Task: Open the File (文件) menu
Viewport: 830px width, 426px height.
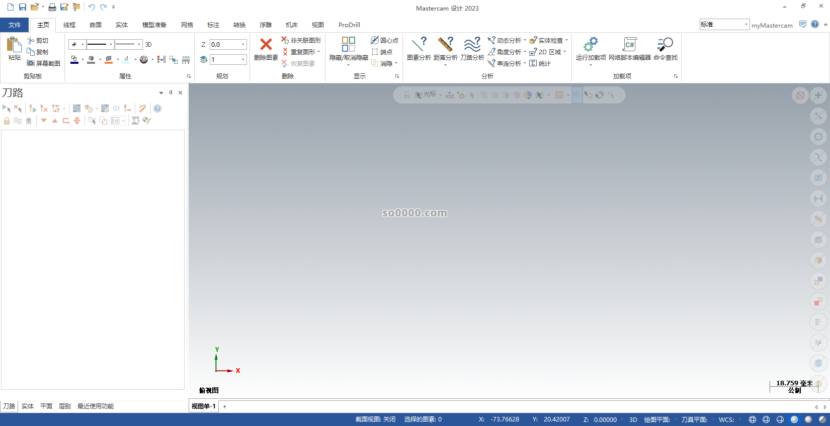Action: pyautogui.click(x=15, y=25)
